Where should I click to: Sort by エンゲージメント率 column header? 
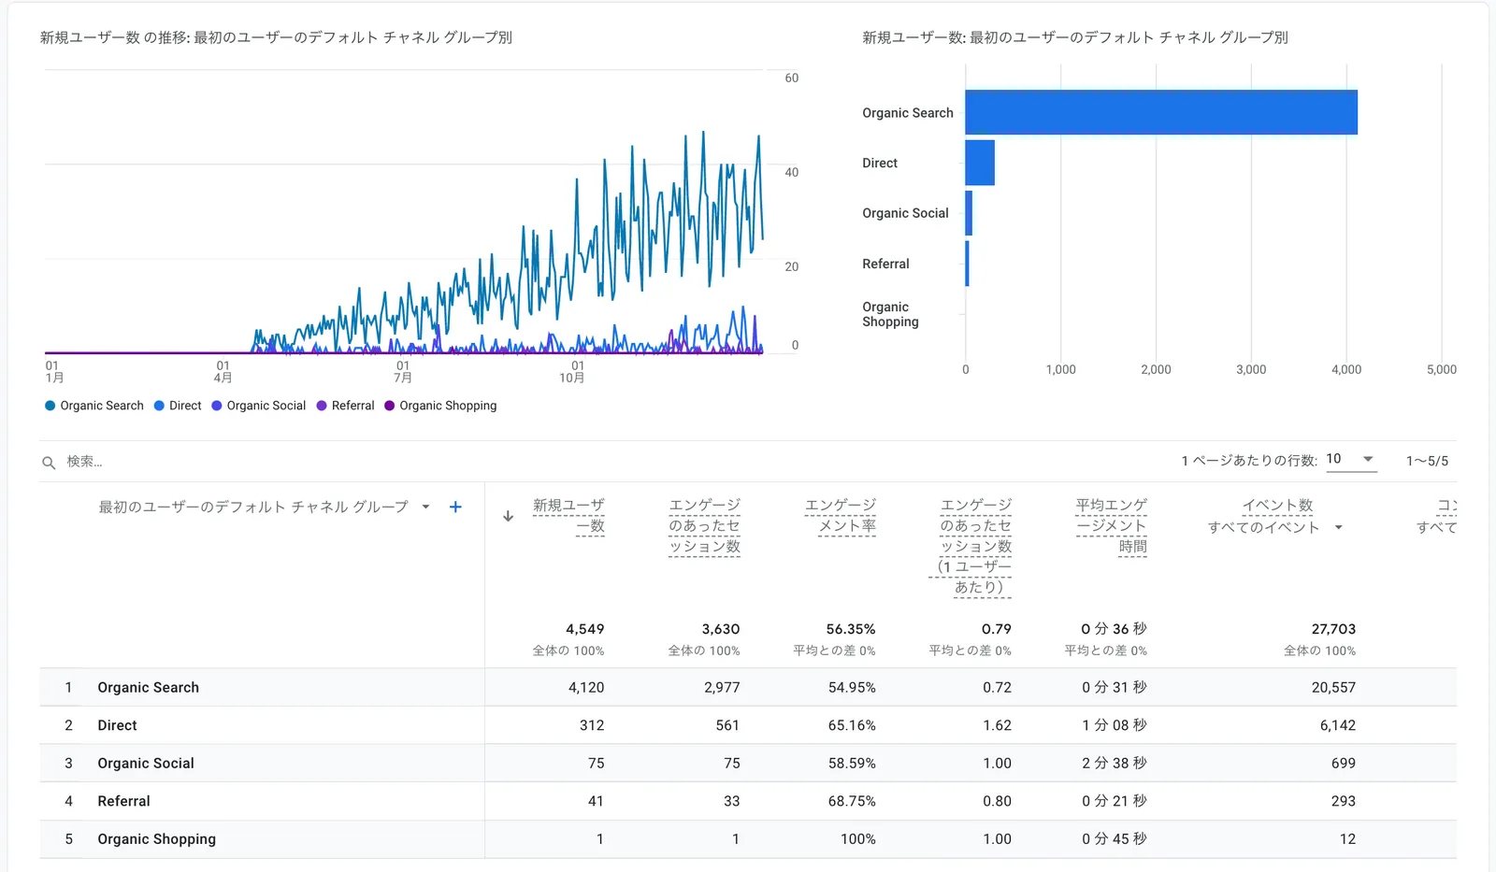coord(840,516)
